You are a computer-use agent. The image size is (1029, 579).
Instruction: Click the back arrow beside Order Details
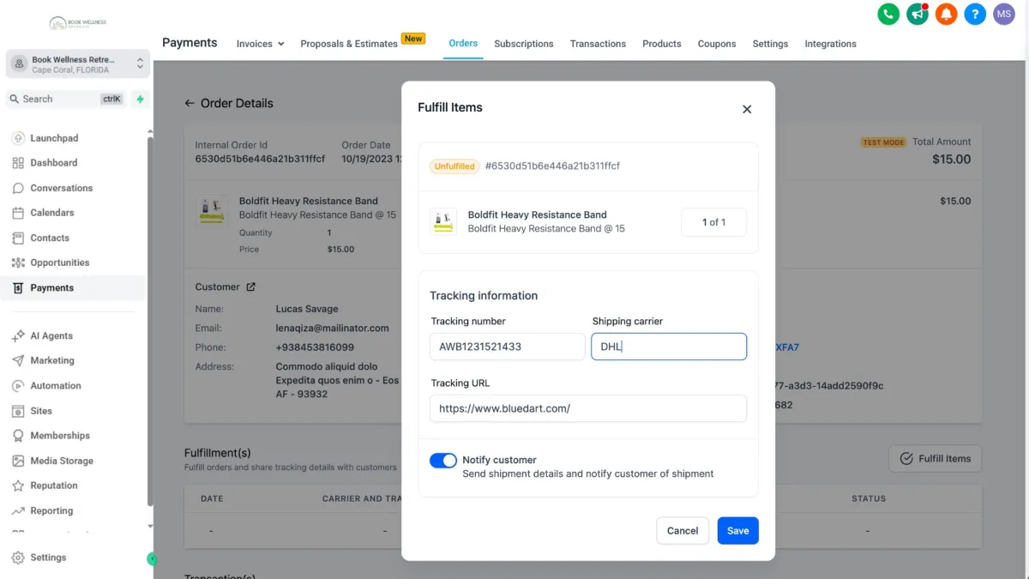tap(190, 103)
